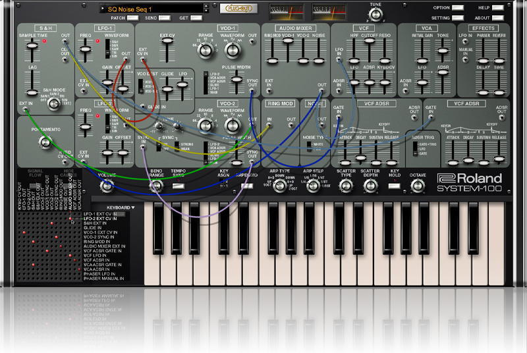Change the VCO-1 pulse width source selector
527x353 pixels.
coord(206,83)
